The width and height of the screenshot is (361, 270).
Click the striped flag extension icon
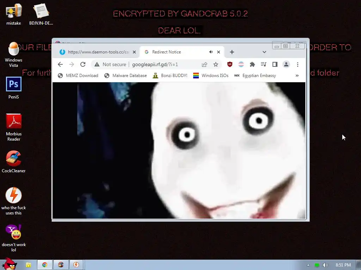(x=241, y=65)
